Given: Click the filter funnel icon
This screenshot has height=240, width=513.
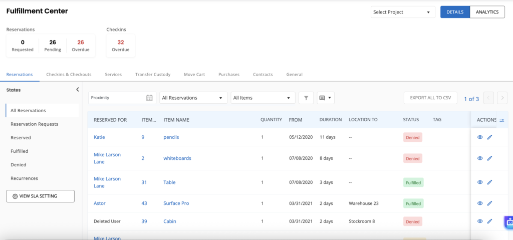Looking at the screenshot, I should coord(306,98).
